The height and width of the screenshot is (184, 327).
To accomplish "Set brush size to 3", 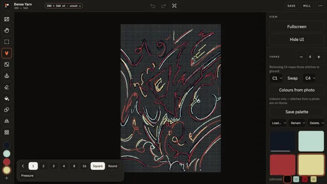I will (54, 166).
